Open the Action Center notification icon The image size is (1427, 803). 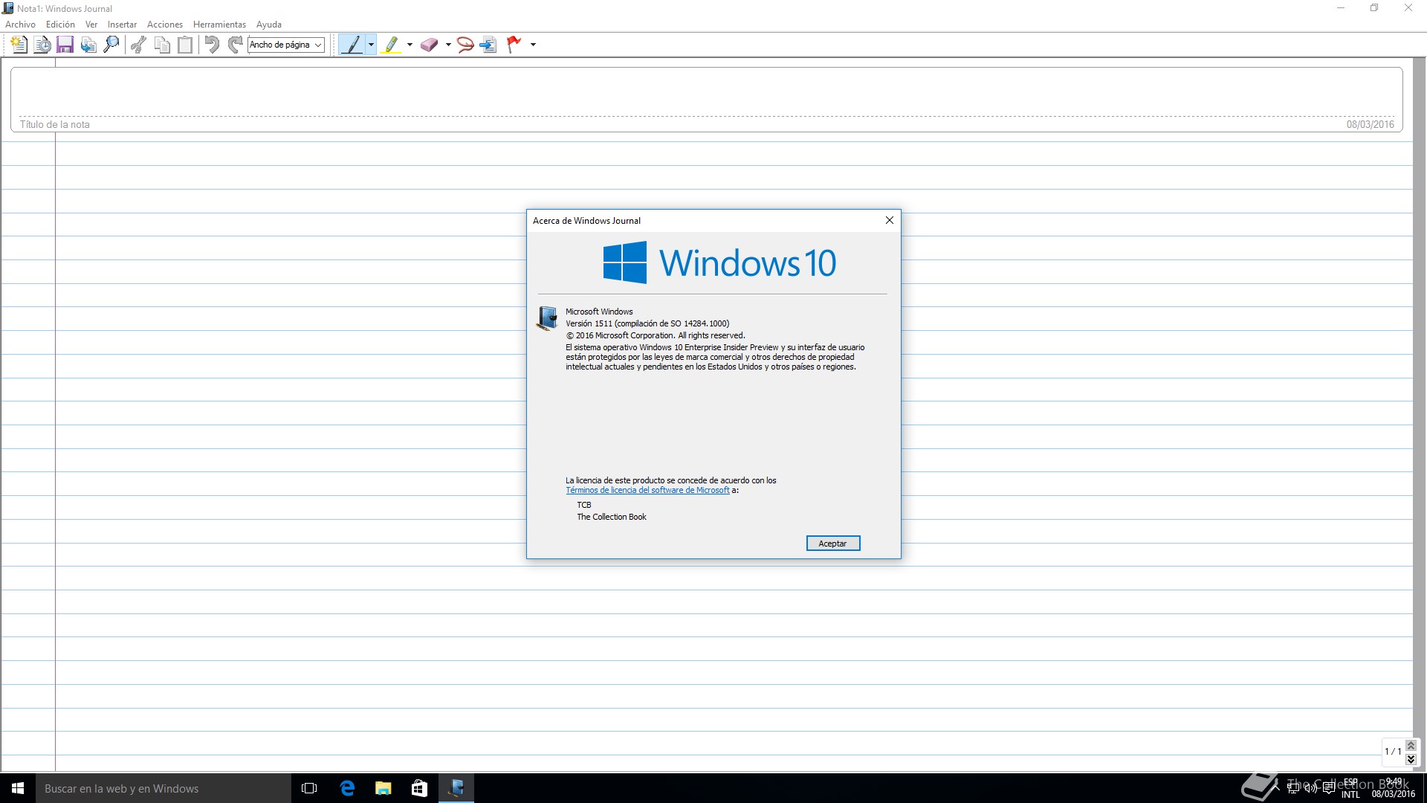point(1328,788)
